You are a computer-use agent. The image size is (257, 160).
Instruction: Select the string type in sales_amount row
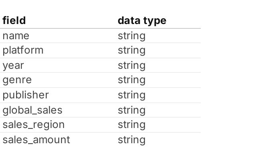point(131,140)
